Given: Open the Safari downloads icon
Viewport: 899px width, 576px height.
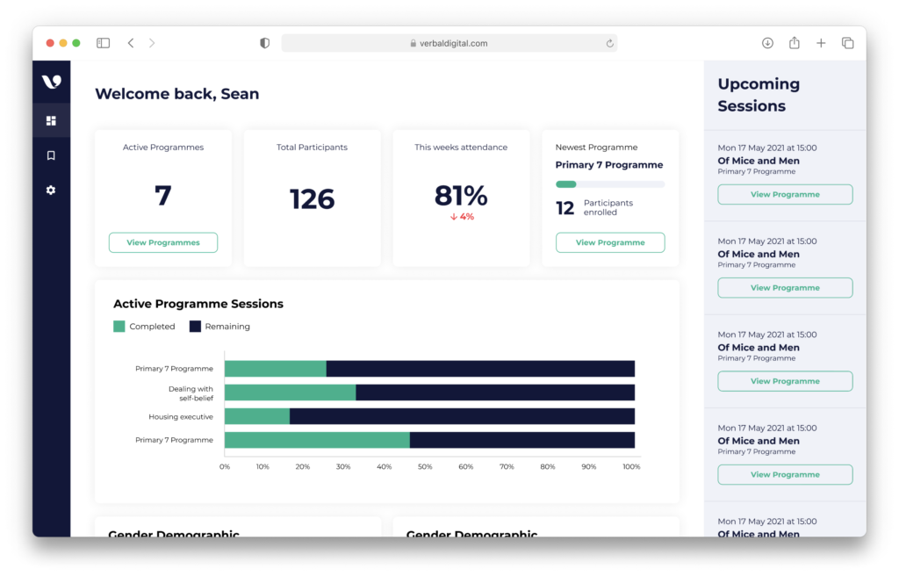Looking at the screenshot, I should (767, 43).
